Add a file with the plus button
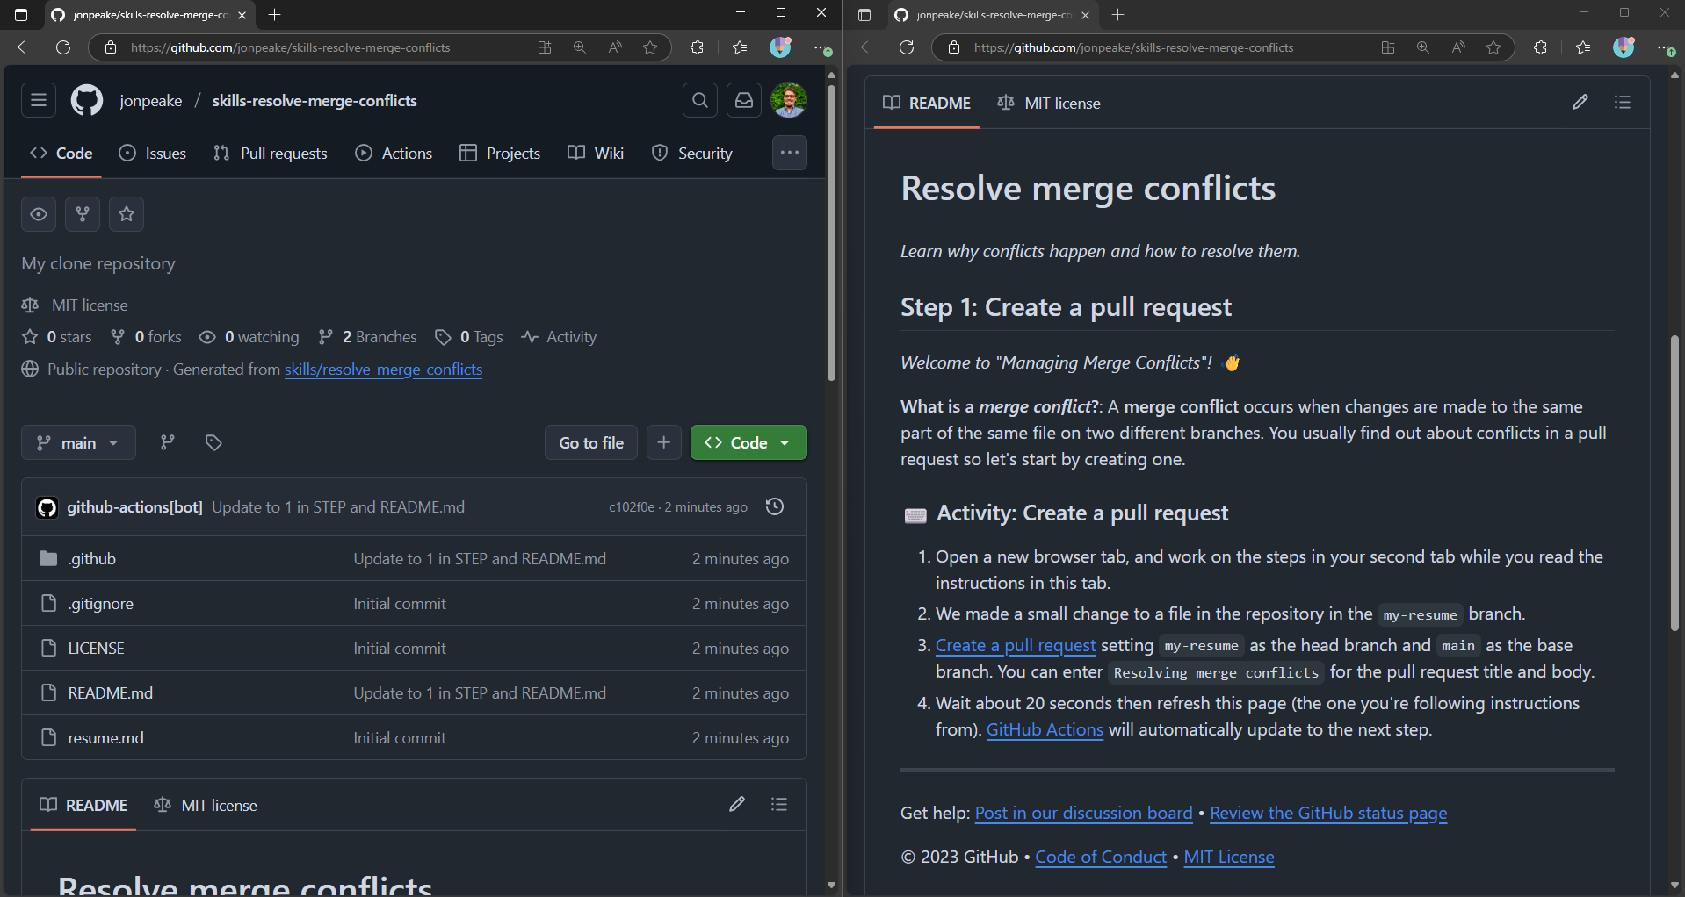 (664, 442)
